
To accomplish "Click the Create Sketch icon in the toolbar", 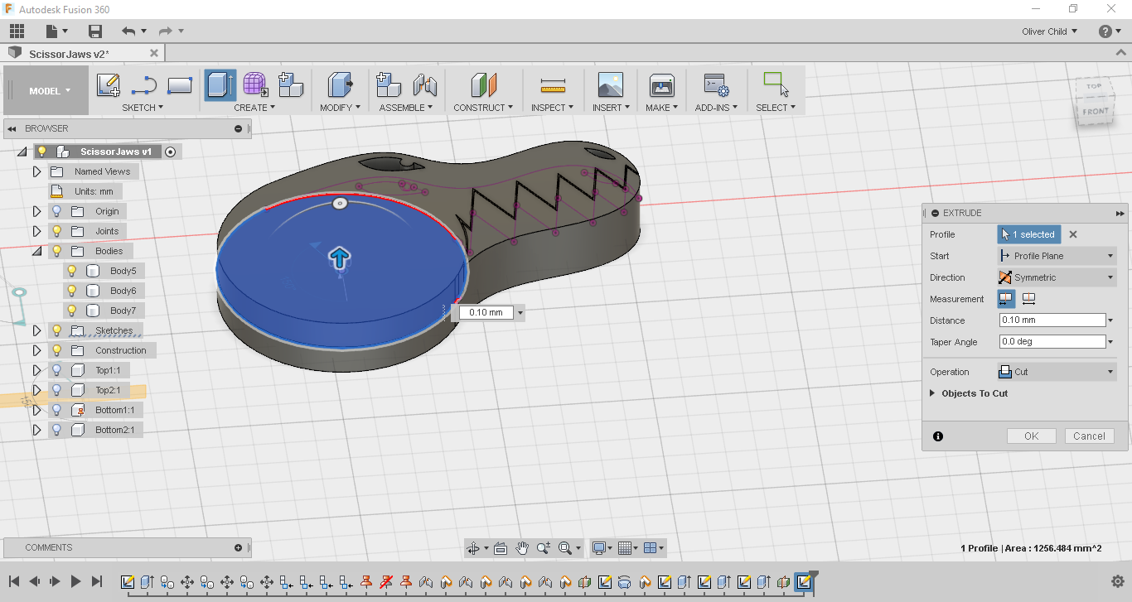I will pos(109,85).
